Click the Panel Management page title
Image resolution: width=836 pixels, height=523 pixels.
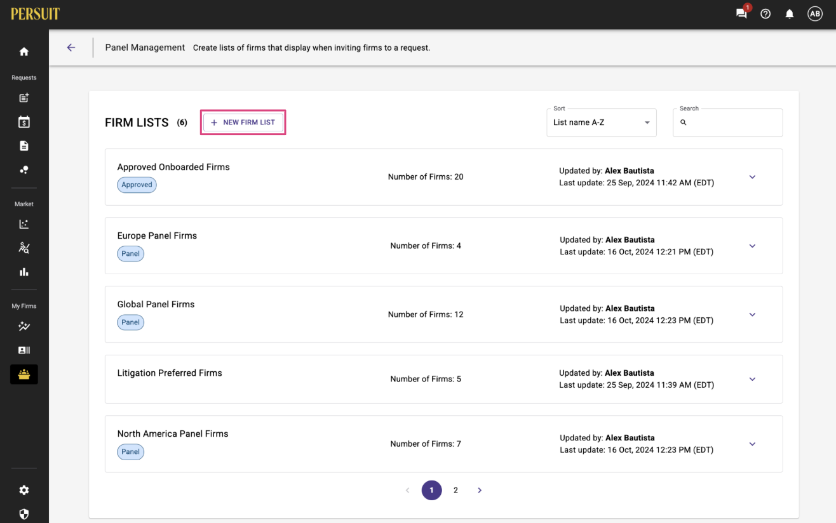(x=145, y=48)
